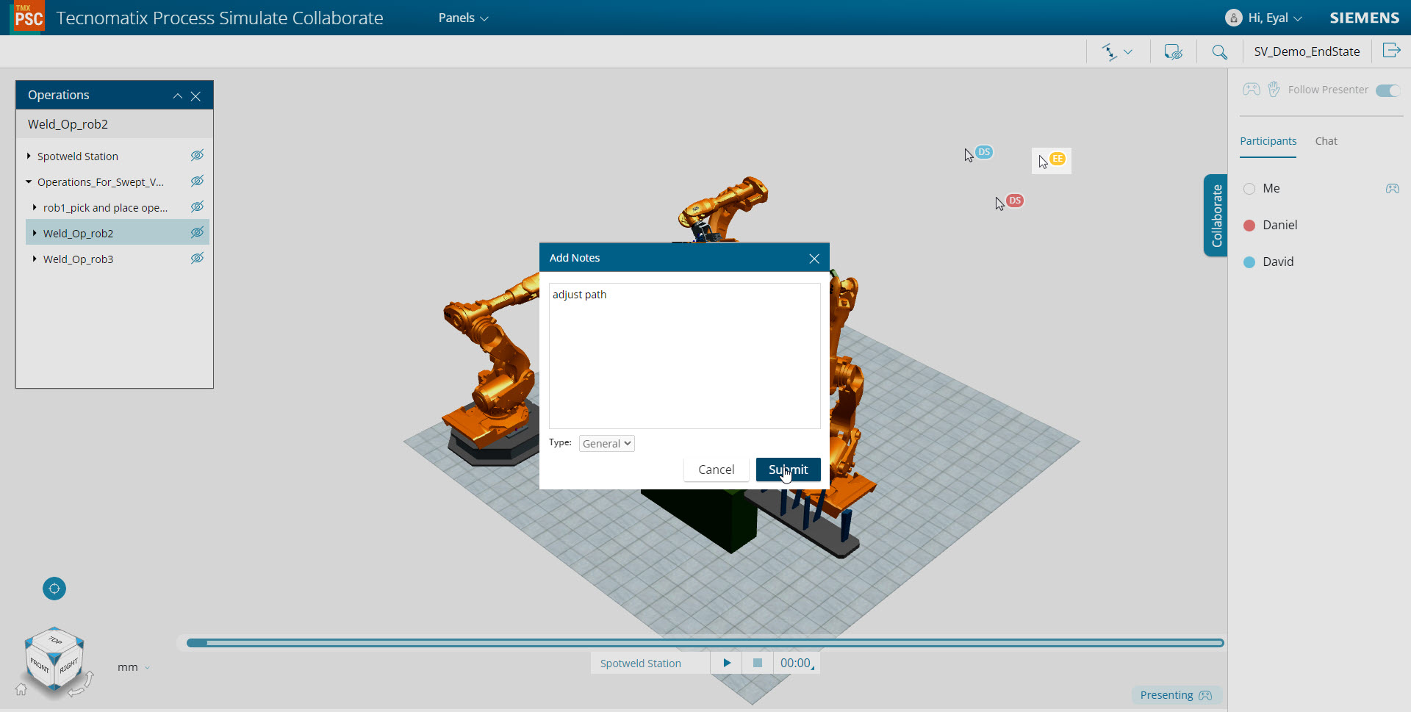1411x712 pixels.
Task: Click the zoom-to-fit target icon
Action: pyautogui.click(x=54, y=589)
